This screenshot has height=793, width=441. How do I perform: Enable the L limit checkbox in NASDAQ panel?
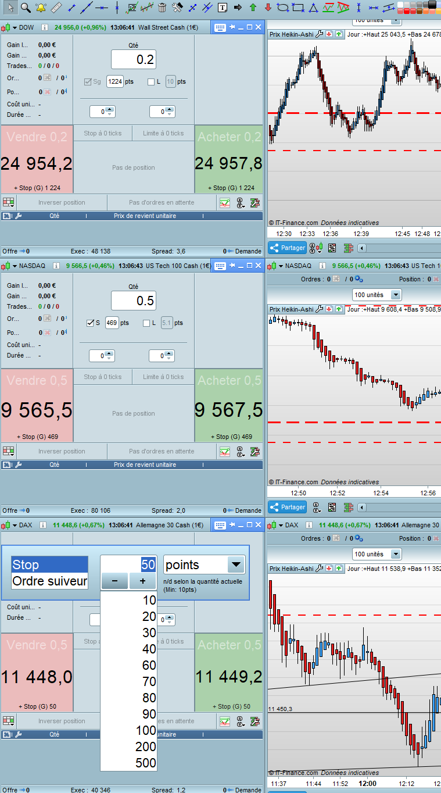pos(146,323)
